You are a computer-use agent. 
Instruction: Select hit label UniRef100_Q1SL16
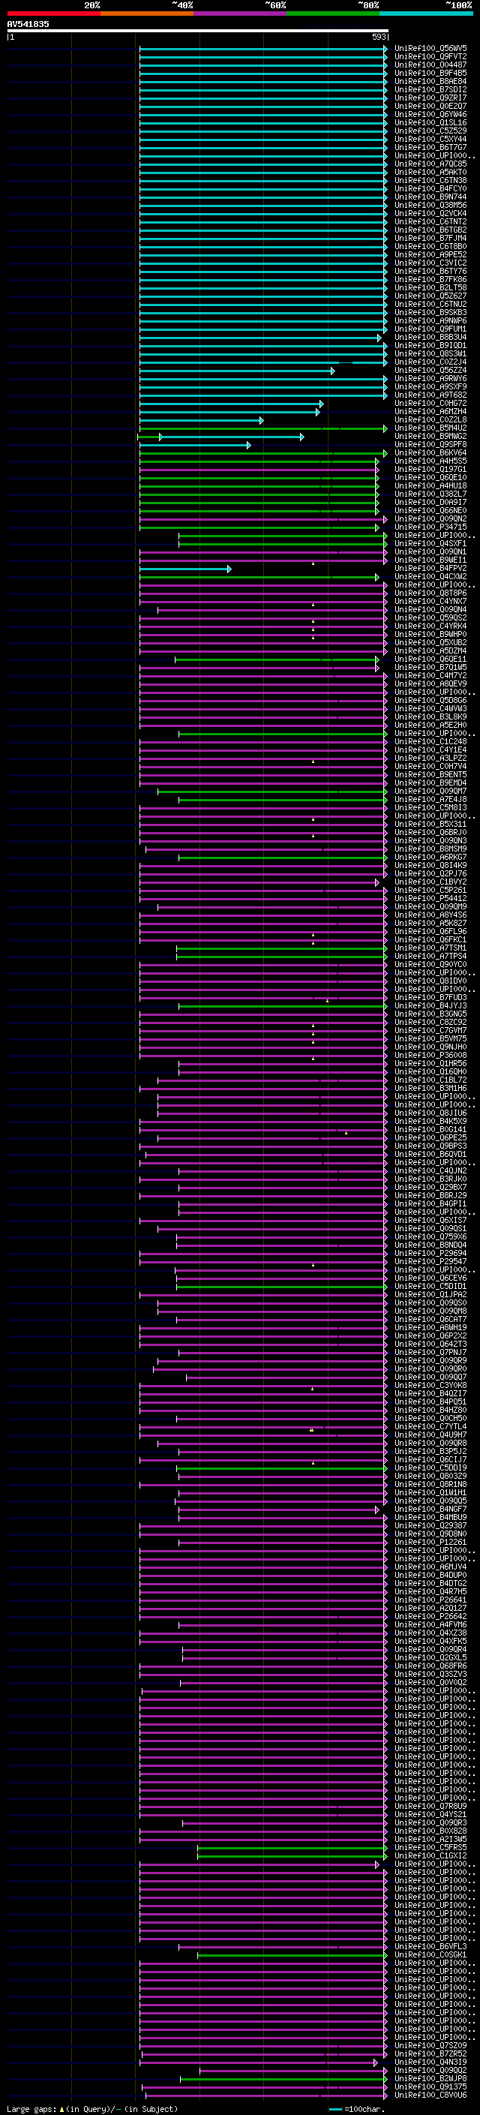click(430, 122)
